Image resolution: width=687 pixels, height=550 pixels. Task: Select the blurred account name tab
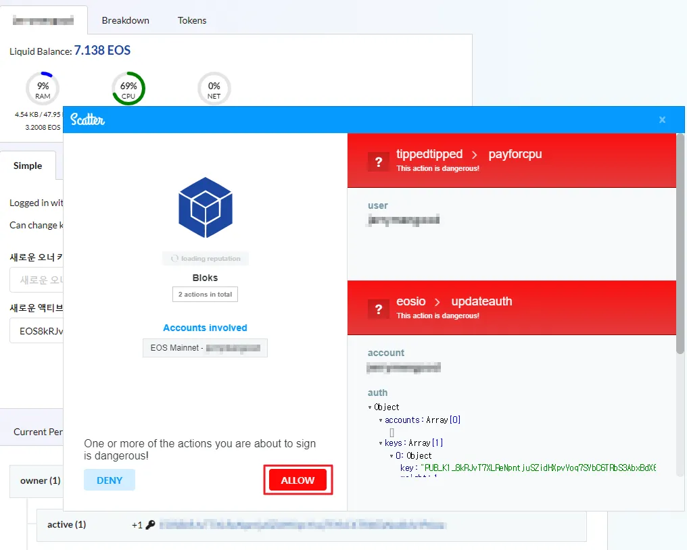(x=43, y=20)
